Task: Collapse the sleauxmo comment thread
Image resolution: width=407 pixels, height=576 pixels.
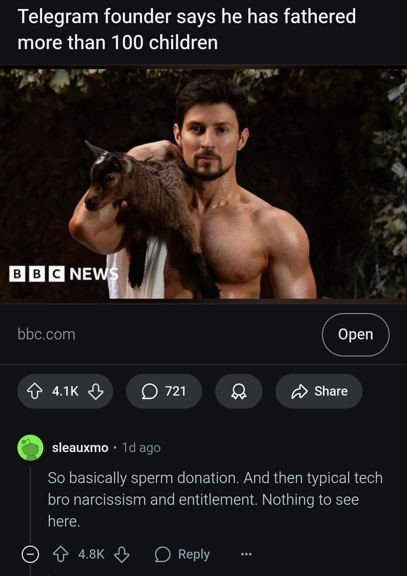Action: coord(31,554)
